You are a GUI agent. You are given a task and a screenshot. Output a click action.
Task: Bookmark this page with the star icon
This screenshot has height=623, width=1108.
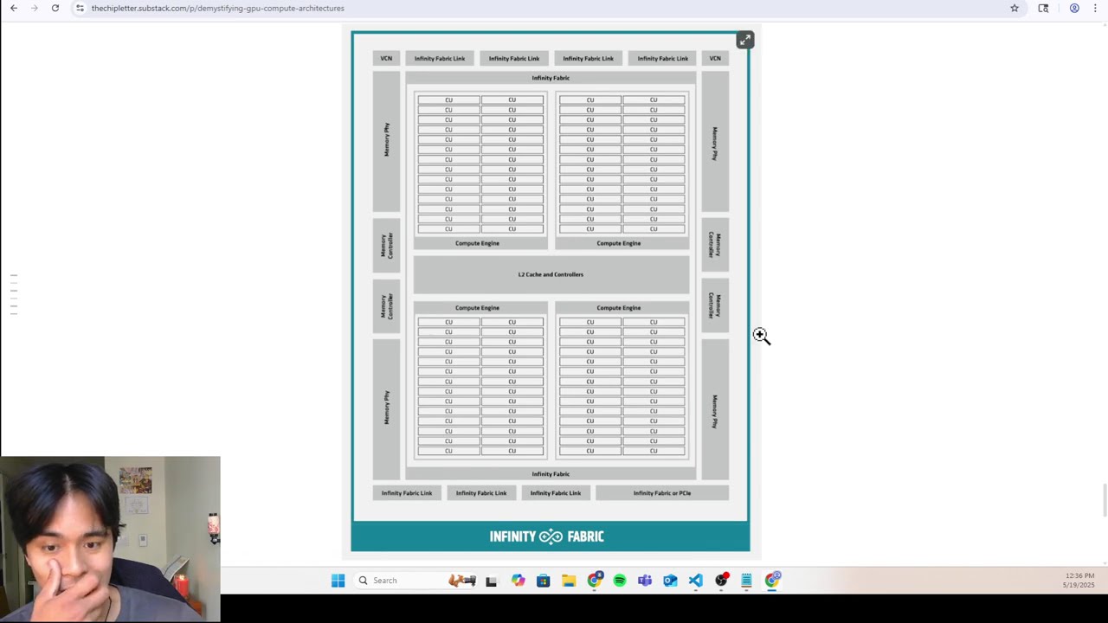tap(1015, 8)
